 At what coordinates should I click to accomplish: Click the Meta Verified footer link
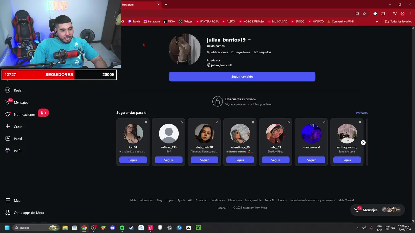(346, 200)
